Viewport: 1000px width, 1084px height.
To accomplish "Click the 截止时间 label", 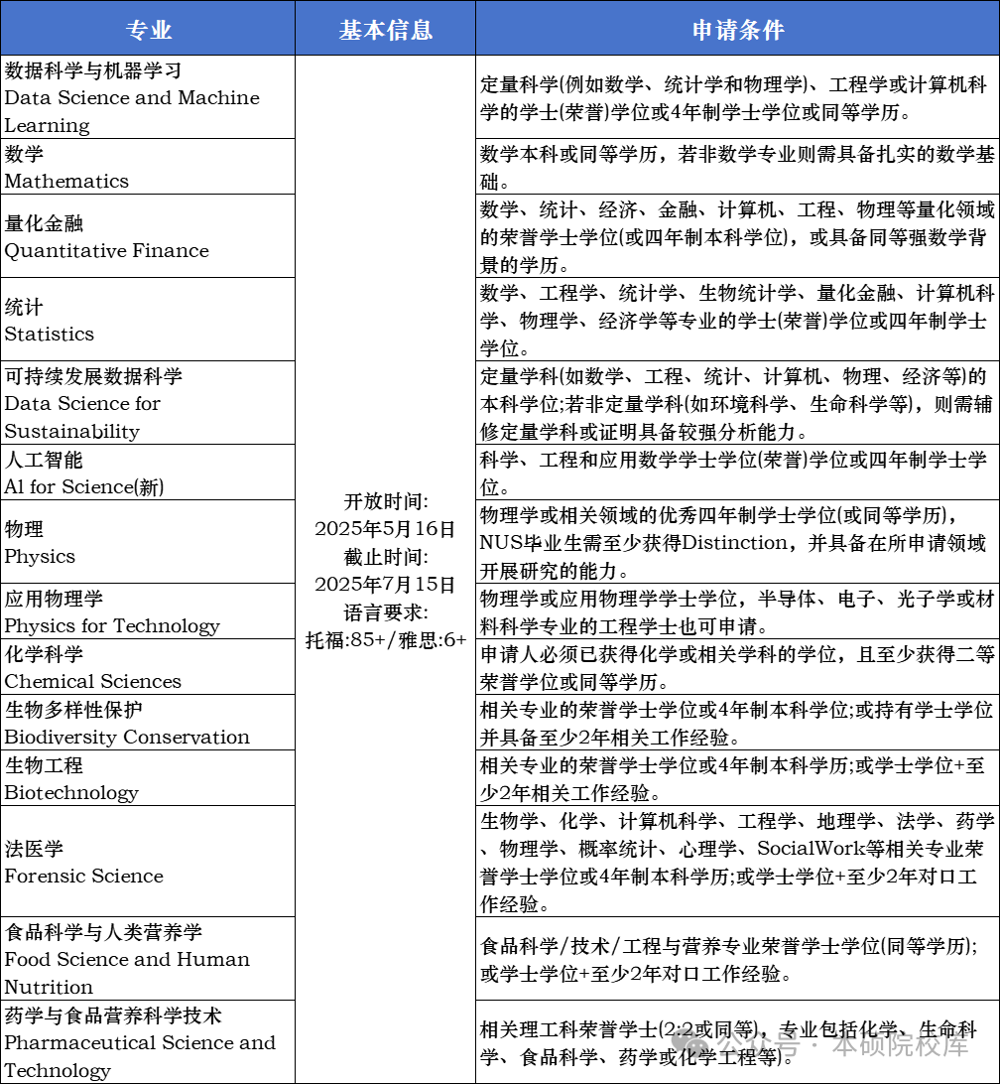I will pos(386,557).
